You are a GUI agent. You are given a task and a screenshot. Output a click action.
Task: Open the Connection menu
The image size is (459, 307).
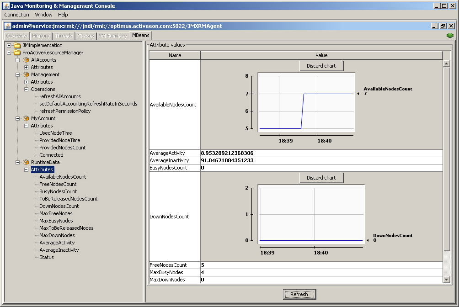[x=16, y=15]
